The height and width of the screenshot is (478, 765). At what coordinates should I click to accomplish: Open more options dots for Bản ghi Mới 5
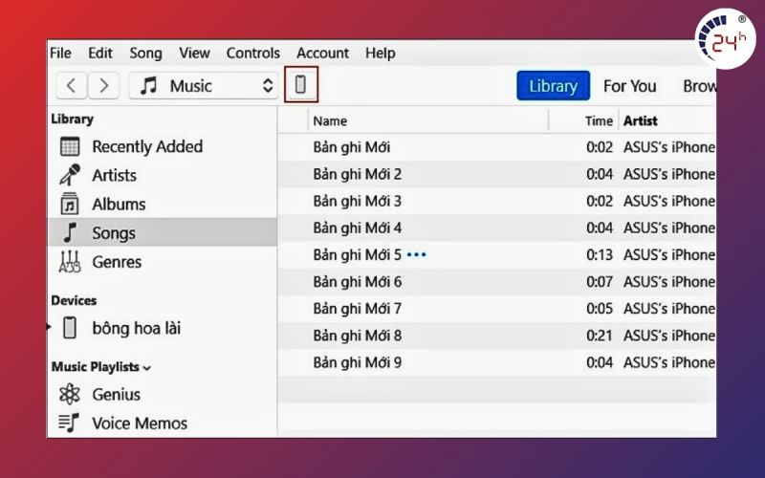(x=417, y=255)
